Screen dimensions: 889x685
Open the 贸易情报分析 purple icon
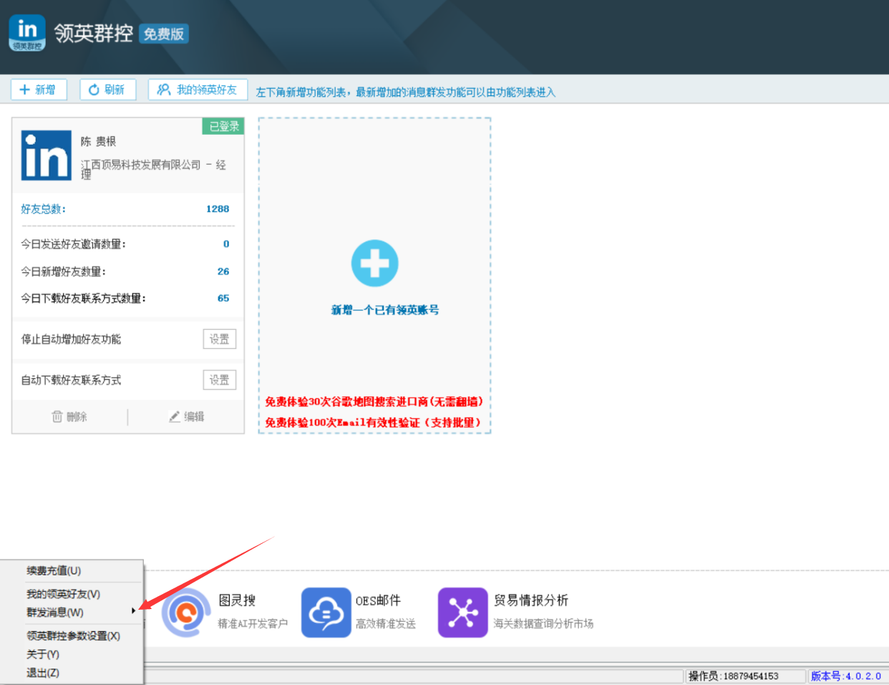[462, 612]
